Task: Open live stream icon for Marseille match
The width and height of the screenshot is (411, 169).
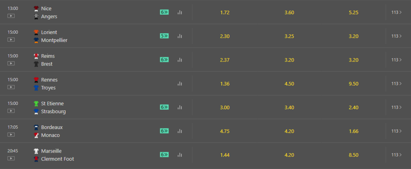Action: (11, 158)
